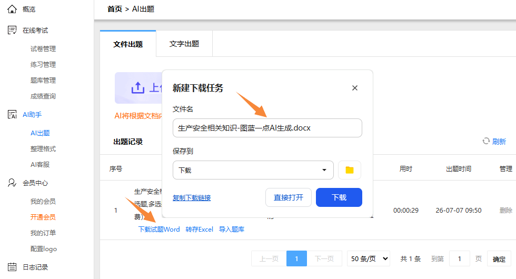The height and width of the screenshot is (279, 516).
Task: Click the 文件名 filename input field
Action: [x=267, y=128]
